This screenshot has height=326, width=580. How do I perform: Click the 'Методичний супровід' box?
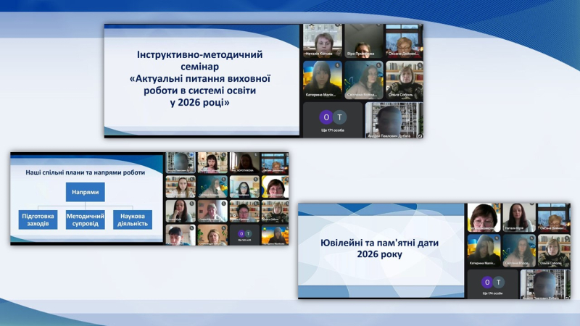pos(86,220)
